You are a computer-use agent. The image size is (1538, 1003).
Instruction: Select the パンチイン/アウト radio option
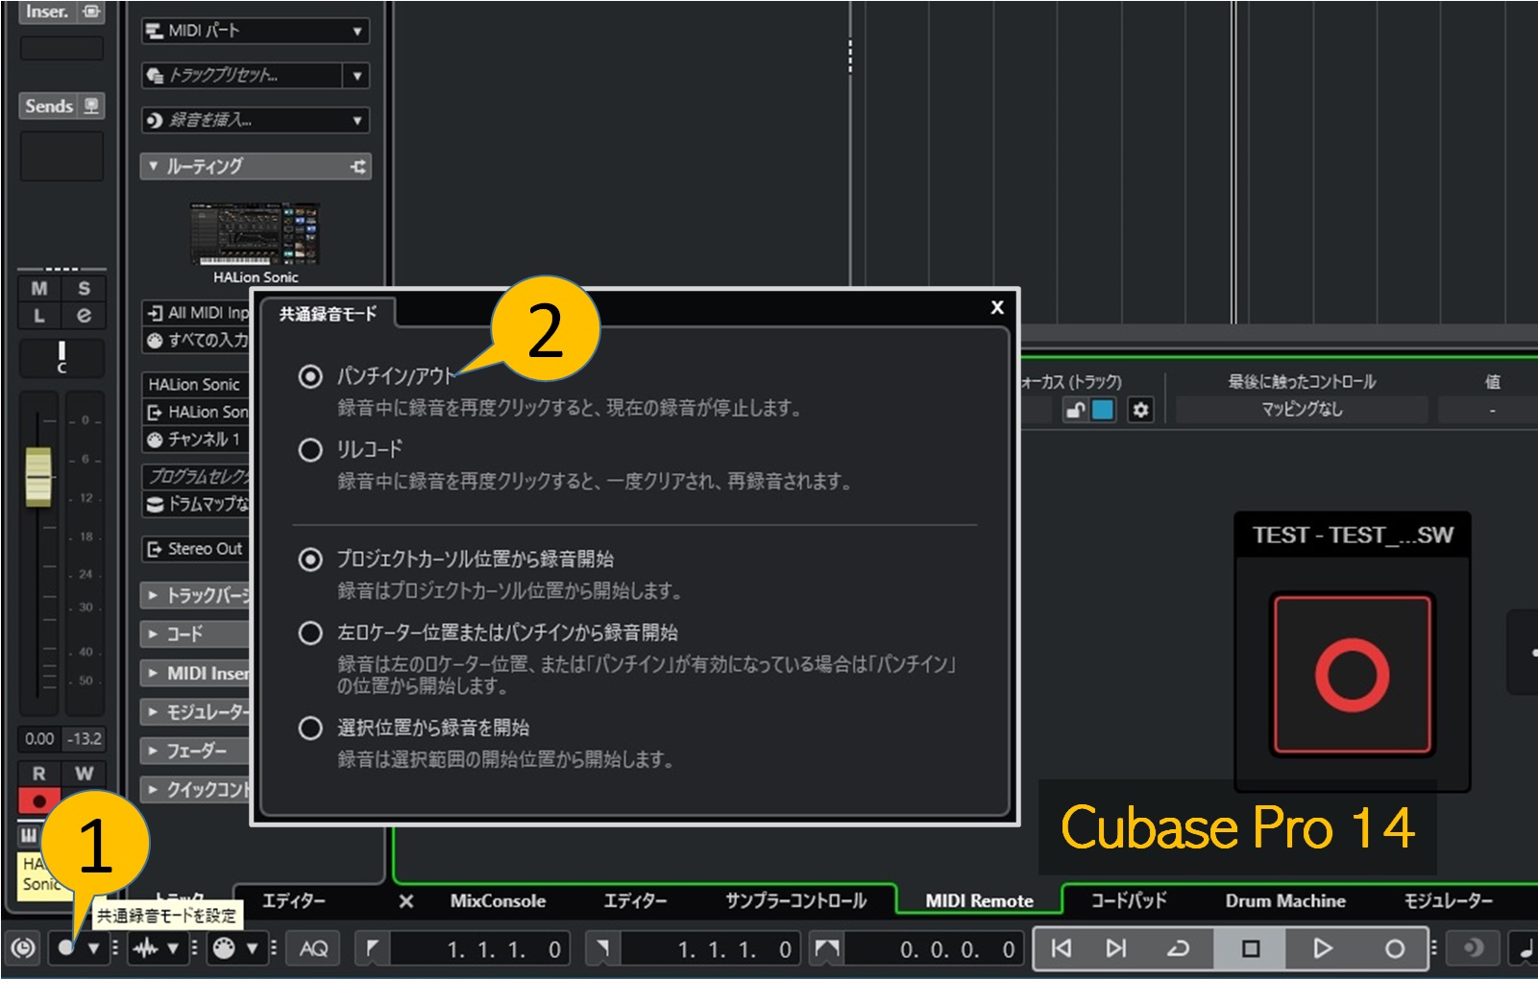[310, 375]
